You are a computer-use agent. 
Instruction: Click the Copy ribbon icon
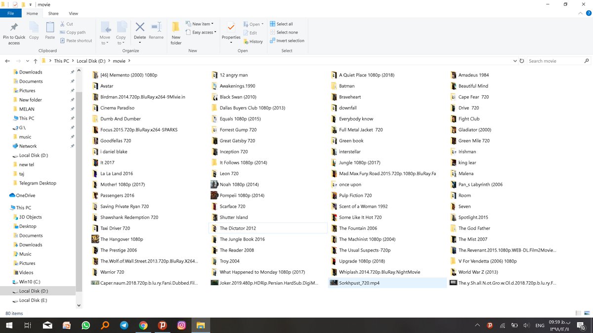34,27
